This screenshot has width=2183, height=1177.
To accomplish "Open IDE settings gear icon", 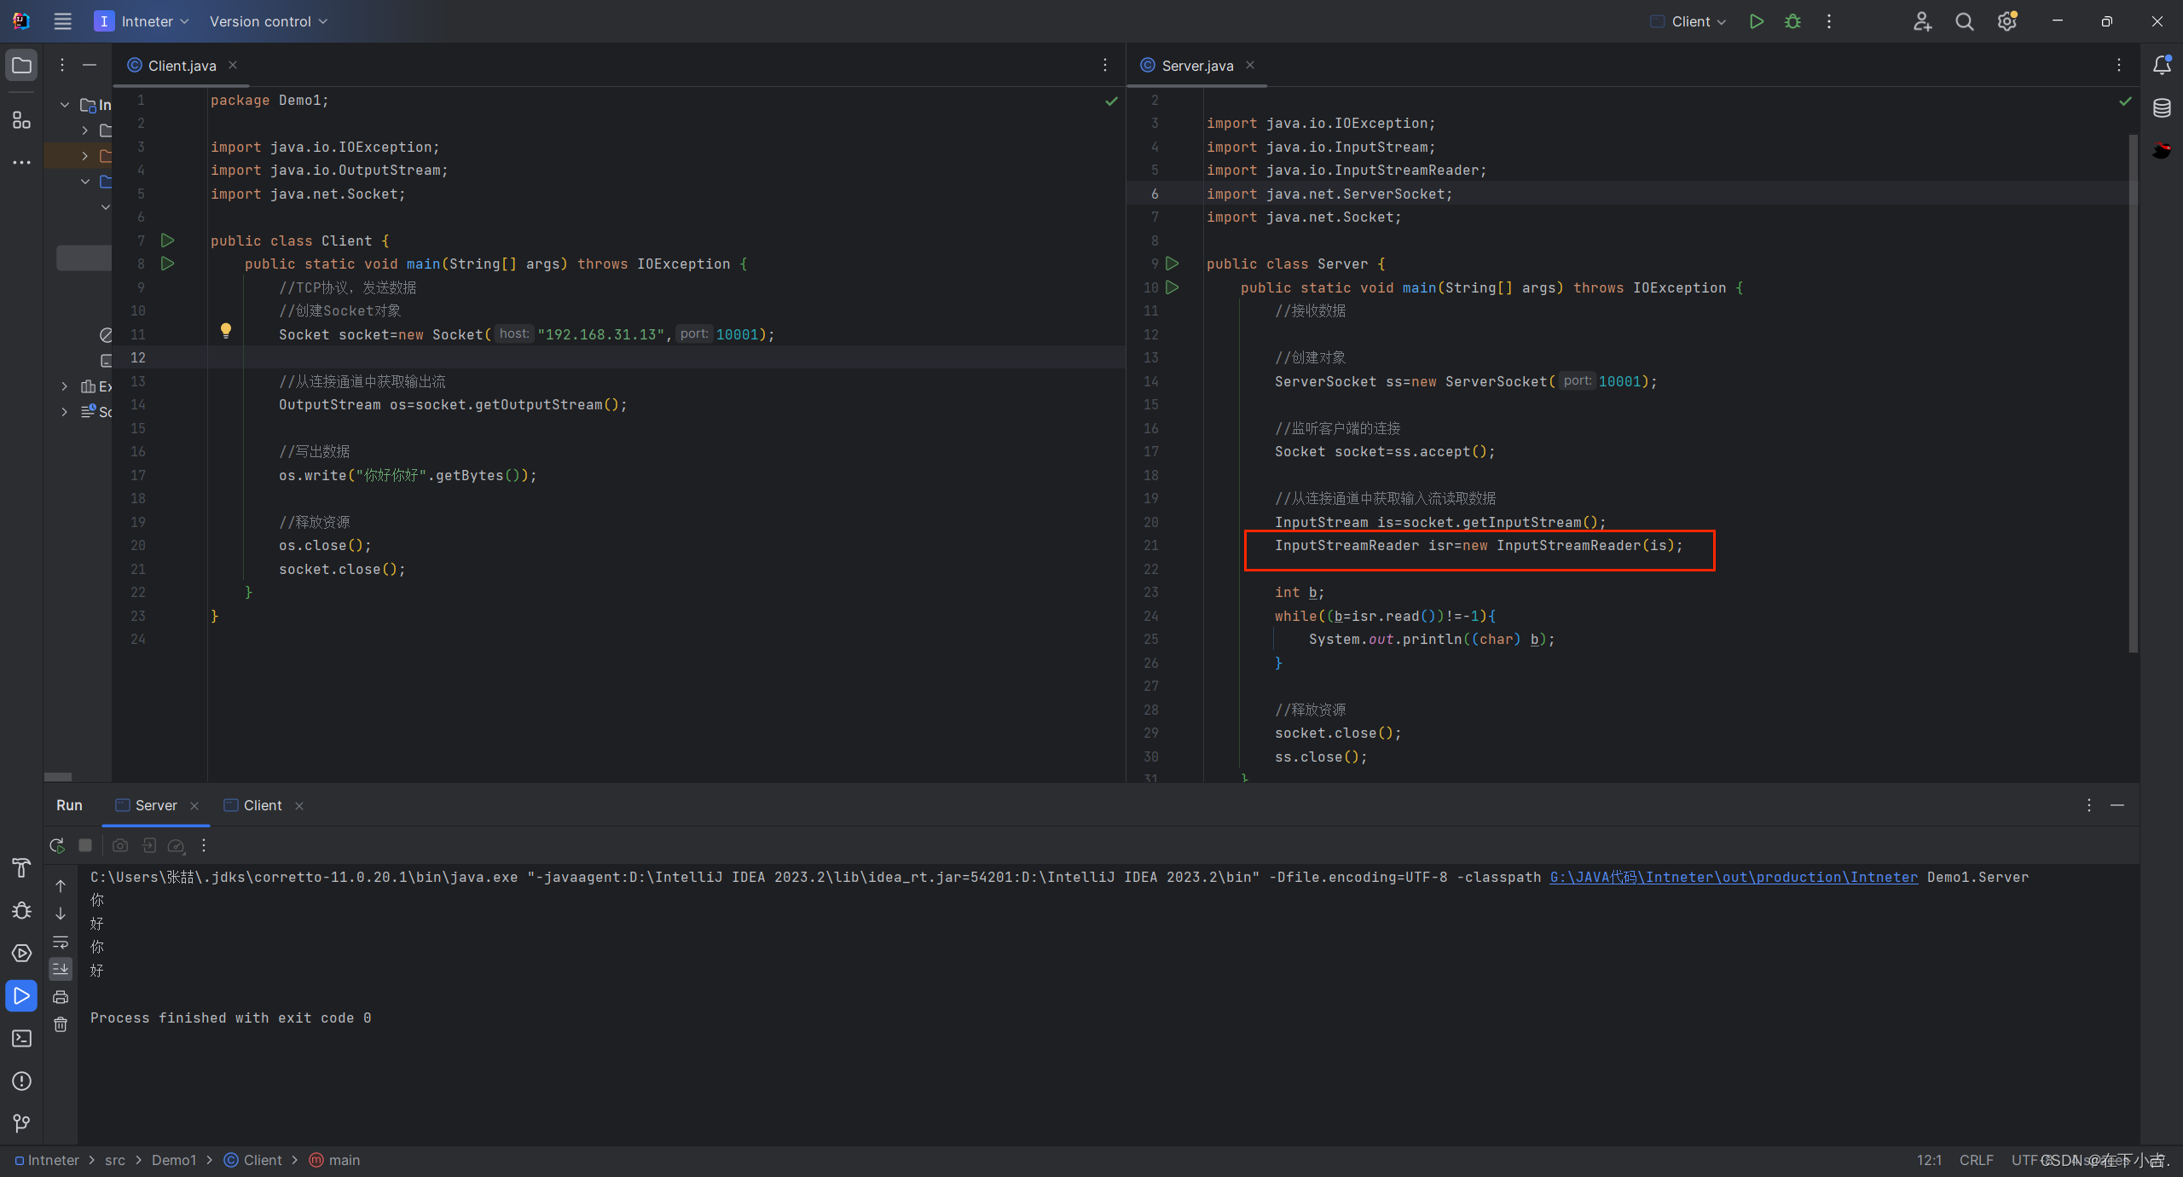I will [2006, 21].
